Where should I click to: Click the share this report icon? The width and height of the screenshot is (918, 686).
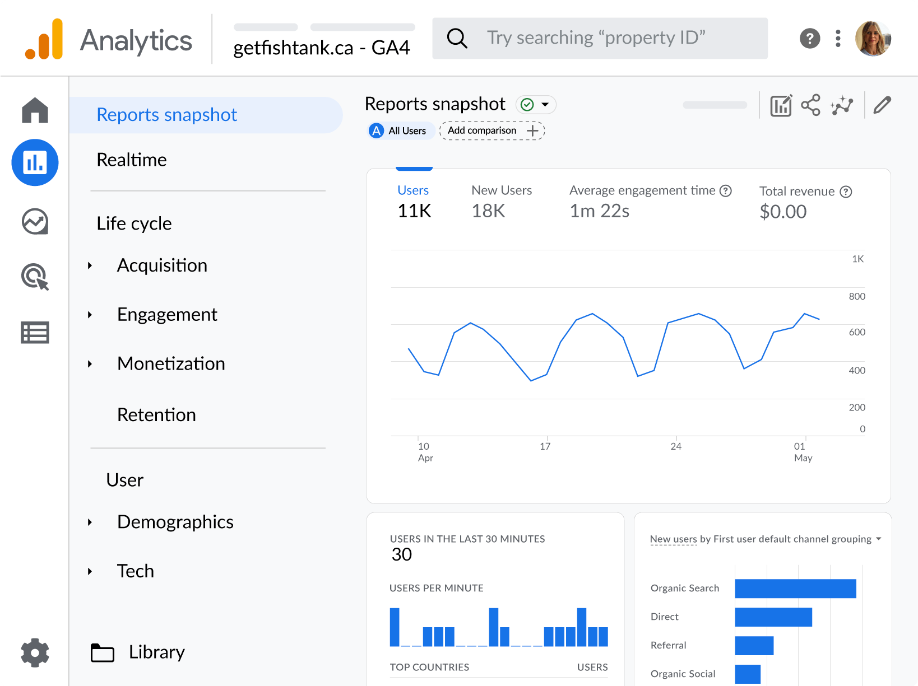[x=811, y=105]
